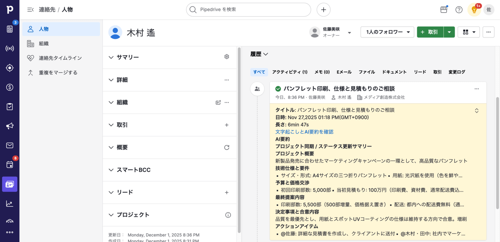Open the 組織 sidebar menu item

pos(61,44)
